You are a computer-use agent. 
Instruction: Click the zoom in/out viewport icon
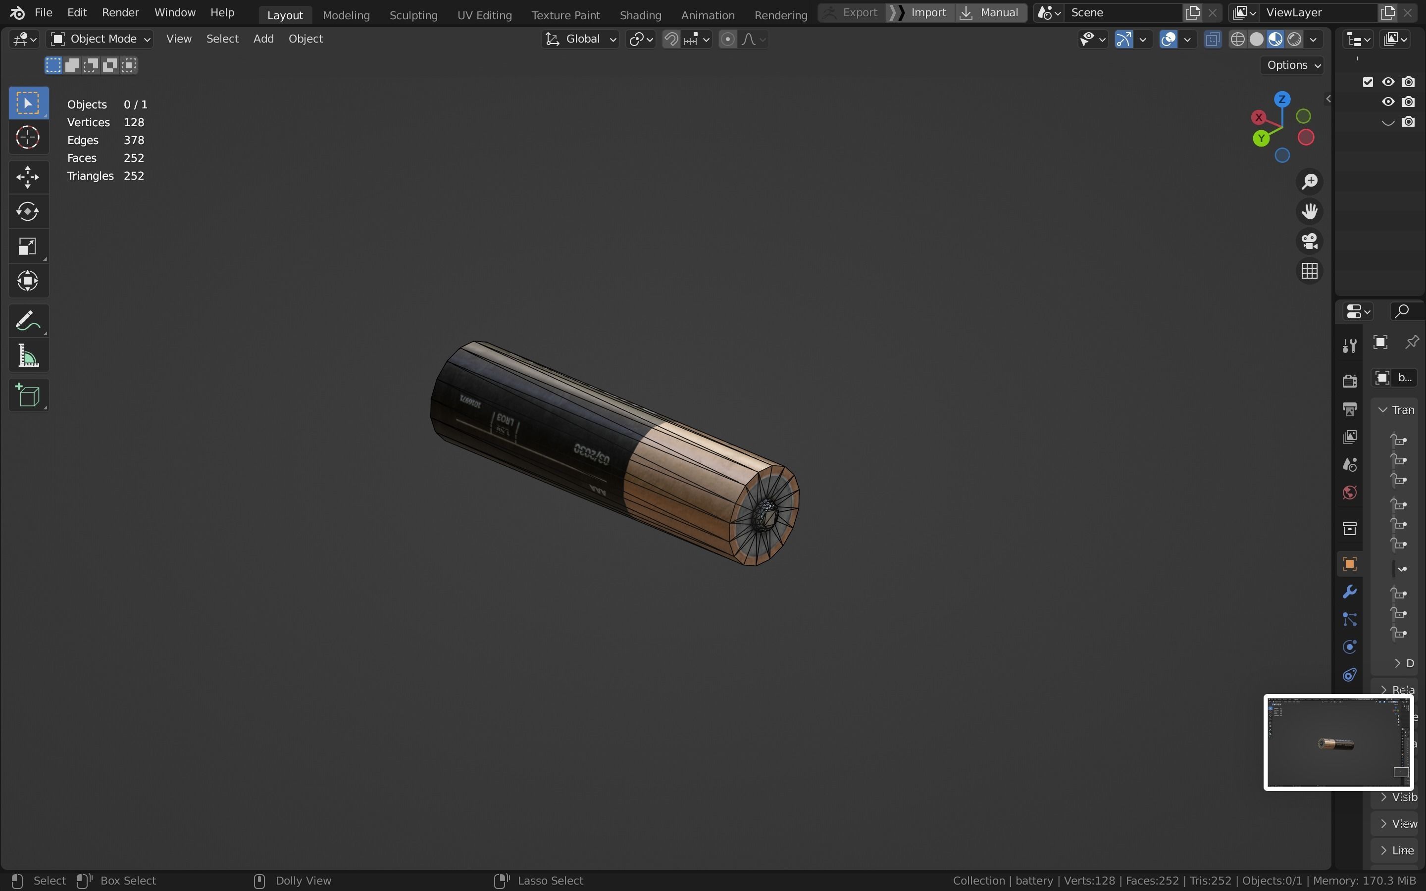(x=1309, y=182)
